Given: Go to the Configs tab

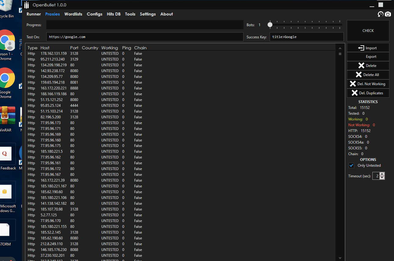Looking at the screenshot, I should 94,14.
